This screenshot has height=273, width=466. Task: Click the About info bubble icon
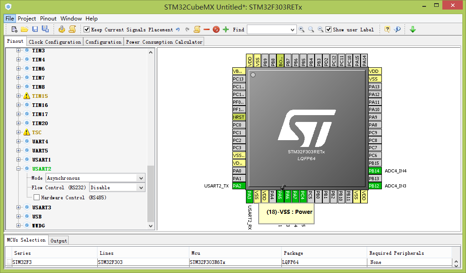(x=397, y=29)
